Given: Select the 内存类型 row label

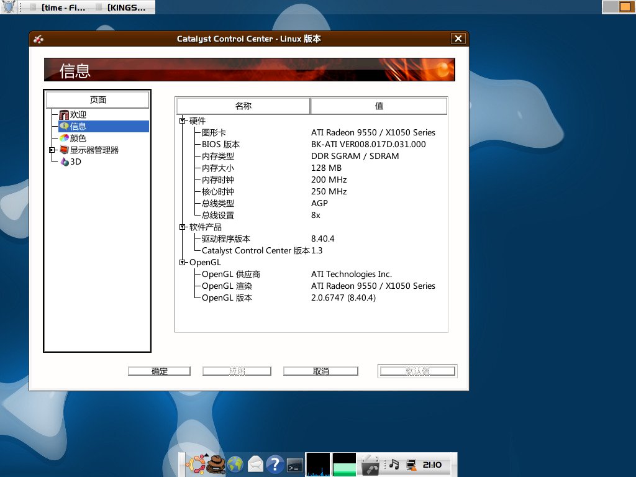Looking at the screenshot, I should 218,156.
